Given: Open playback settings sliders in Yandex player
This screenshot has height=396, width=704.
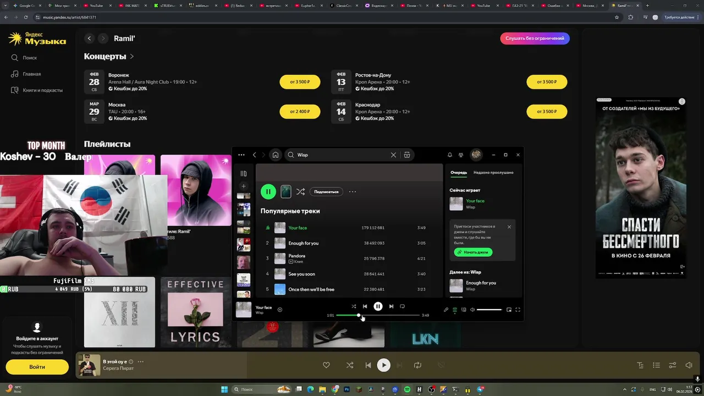Looking at the screenshot, I should click(x=672, y=365).
